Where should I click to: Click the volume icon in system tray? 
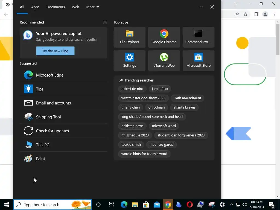click(x=245, y=205)
